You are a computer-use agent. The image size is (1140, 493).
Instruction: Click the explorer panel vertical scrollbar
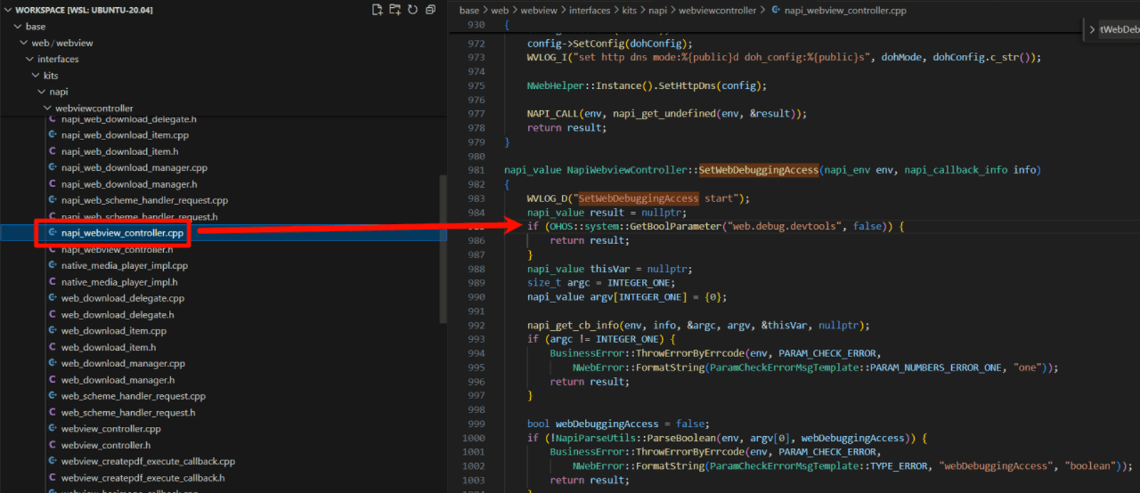(x=443, y=249)
